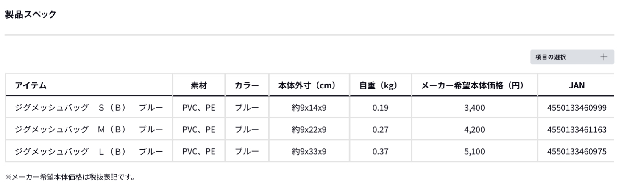This screenshot has width=621, height=186.
Task: Click the メーカー希望本体価格（円） header
Action: [474, 85]
